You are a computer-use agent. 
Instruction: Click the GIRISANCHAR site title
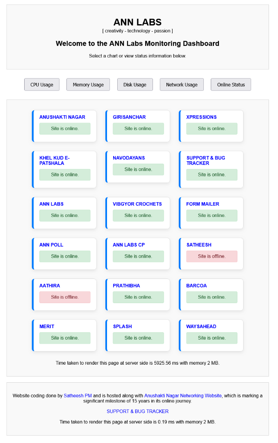click(129, 117)
